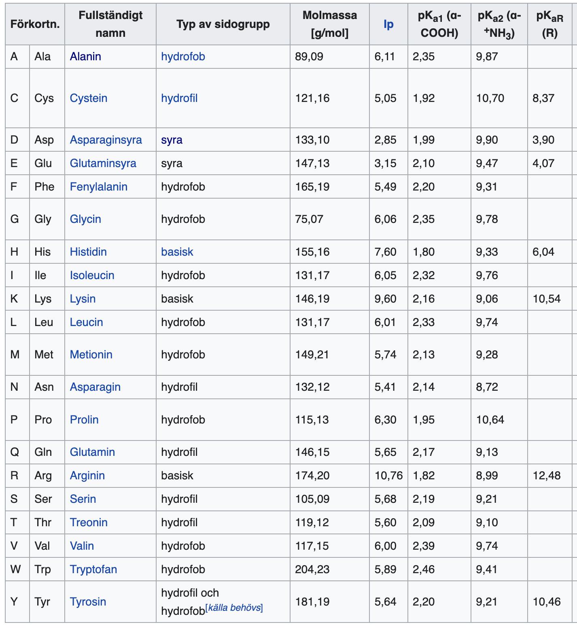Open the Tryptofan article link
This screenshot has width=577, height=631.
coord(93,570)
